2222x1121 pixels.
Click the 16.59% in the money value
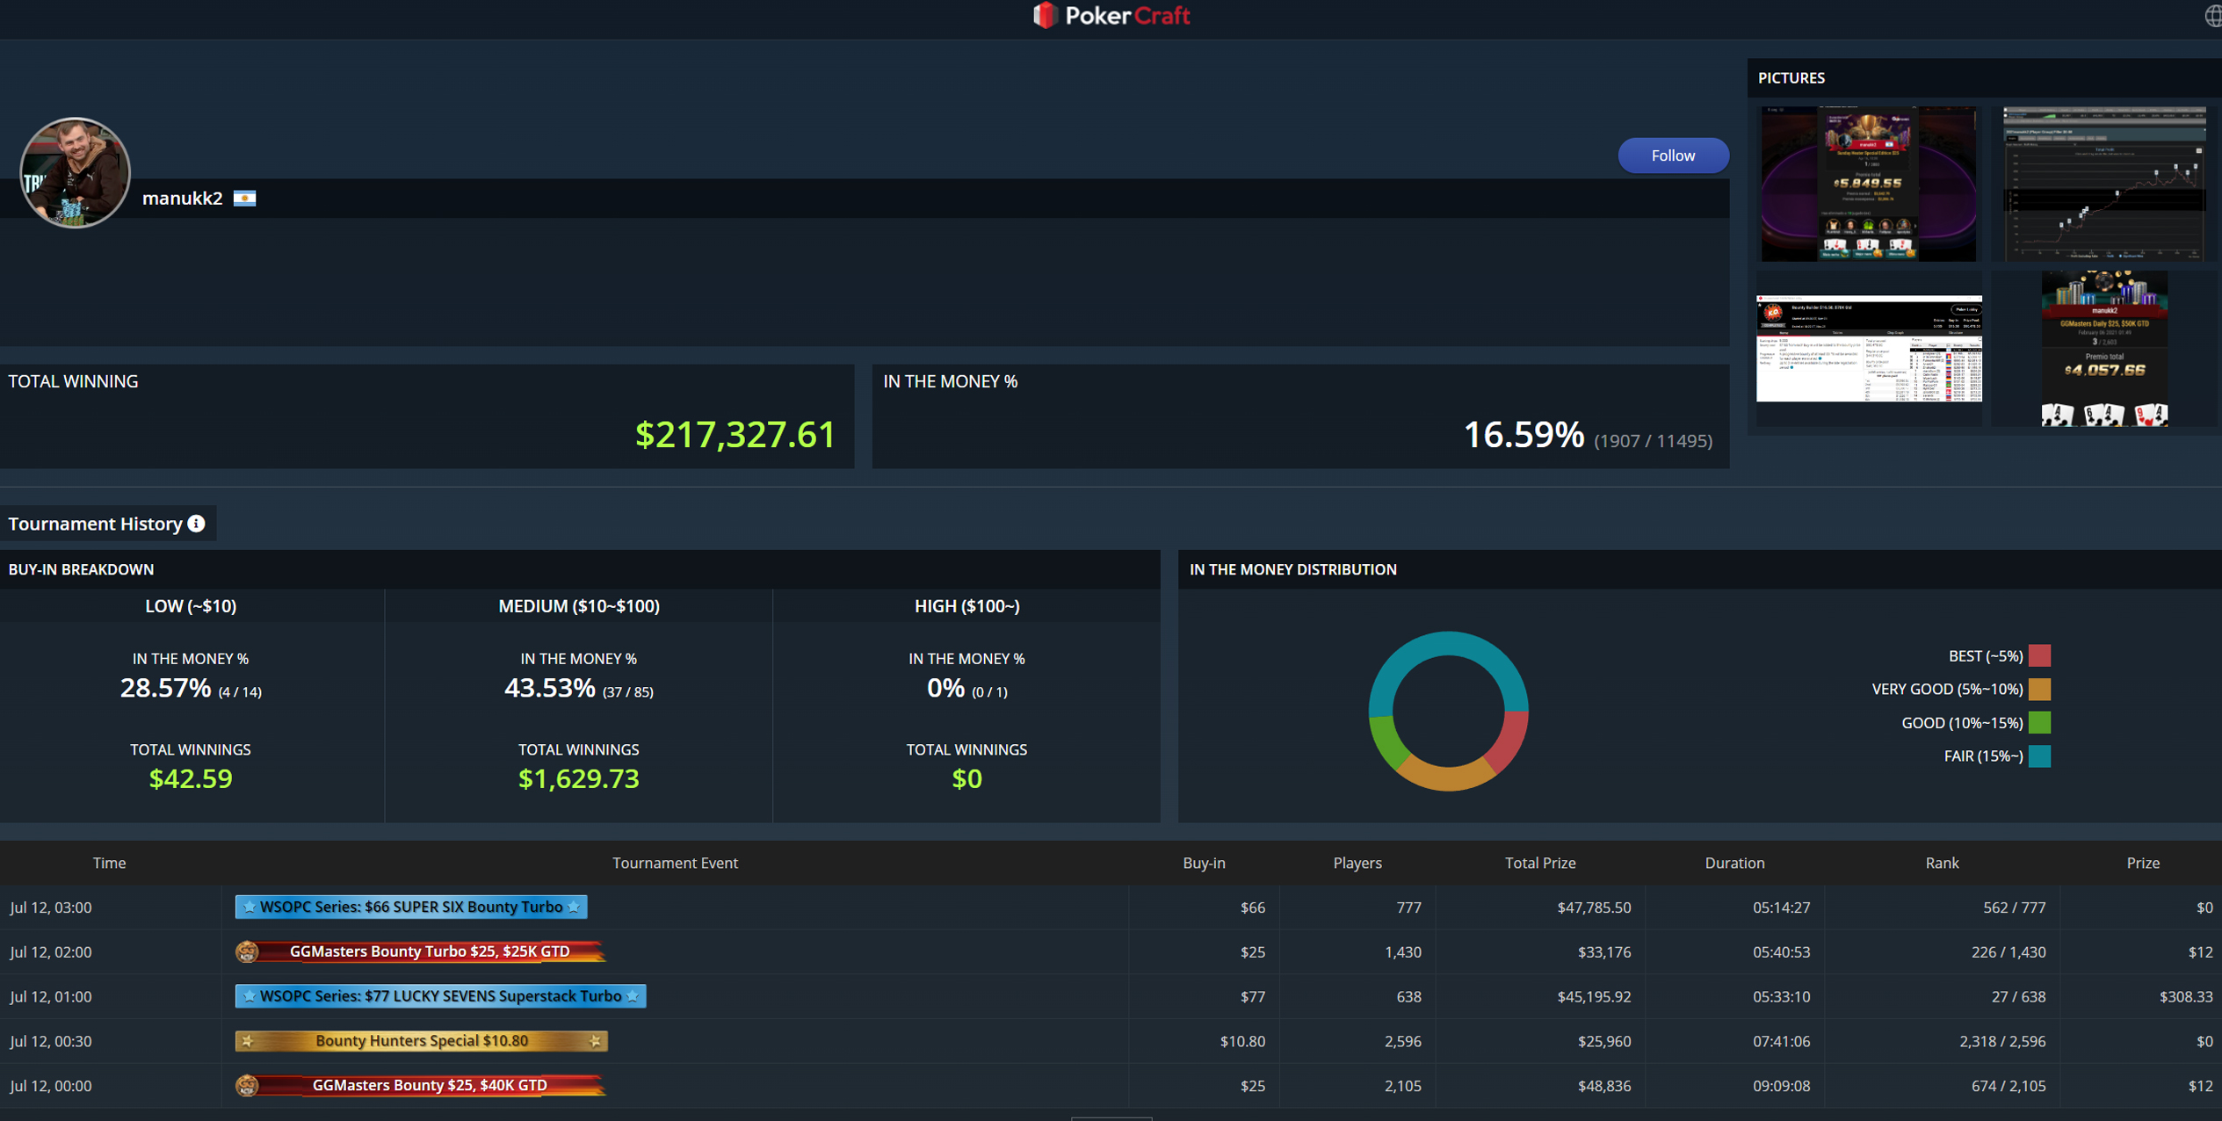click(1524, 435)
